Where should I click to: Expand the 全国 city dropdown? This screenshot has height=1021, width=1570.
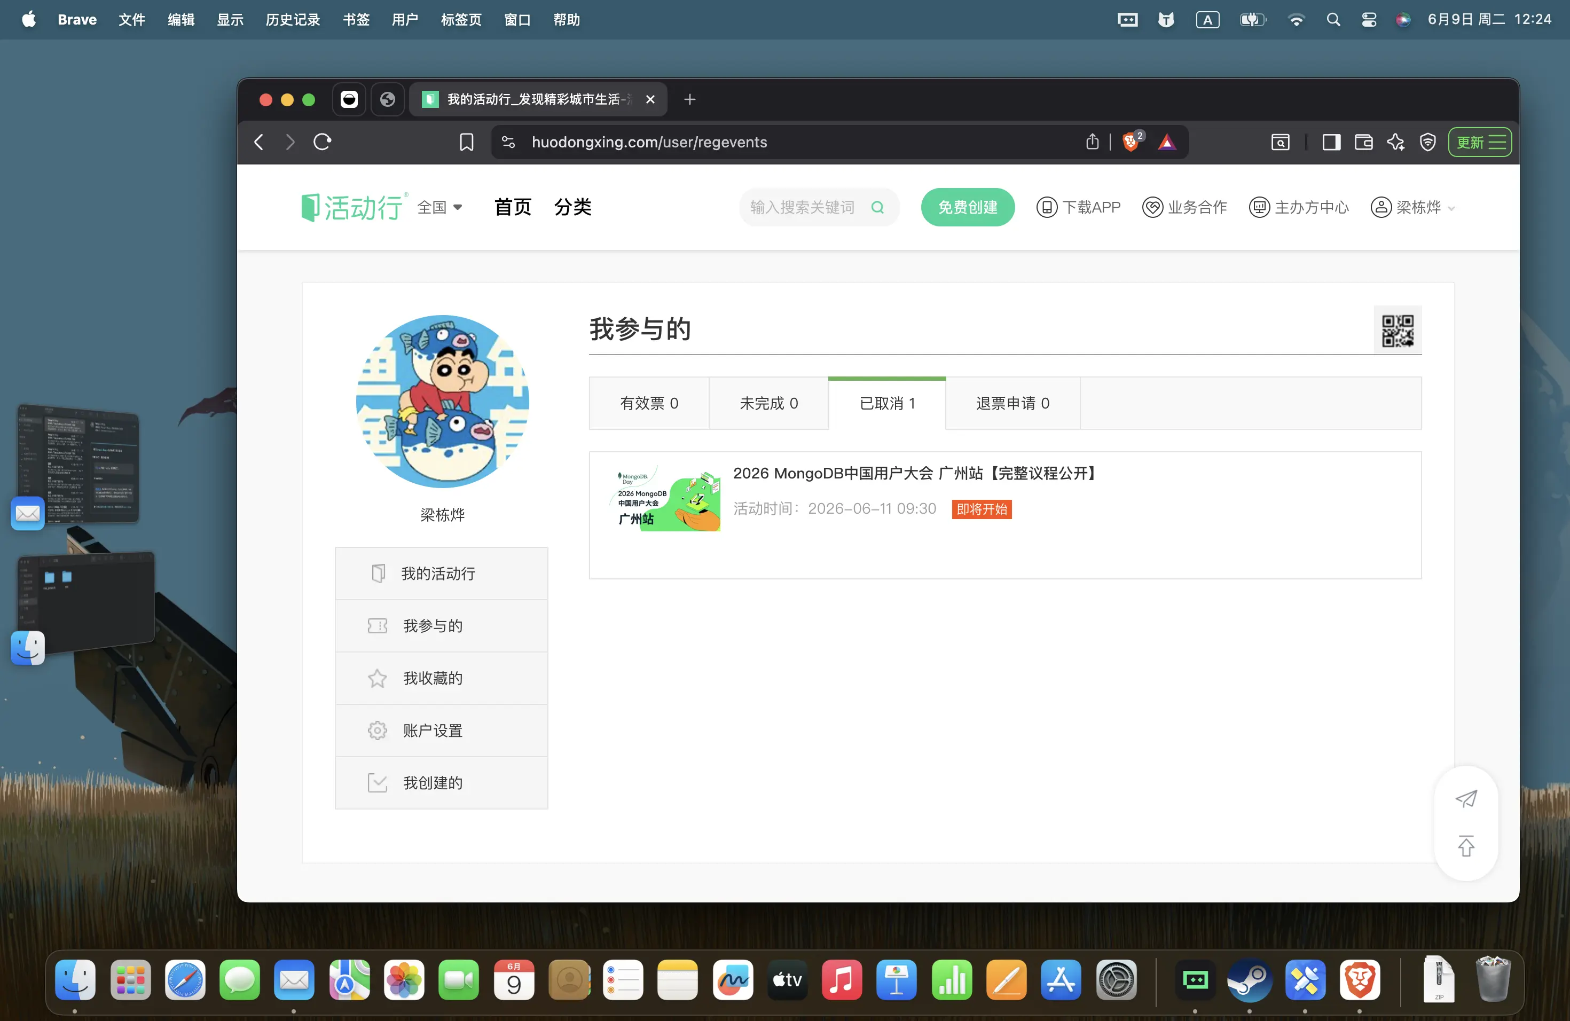(x=439, y=207)
